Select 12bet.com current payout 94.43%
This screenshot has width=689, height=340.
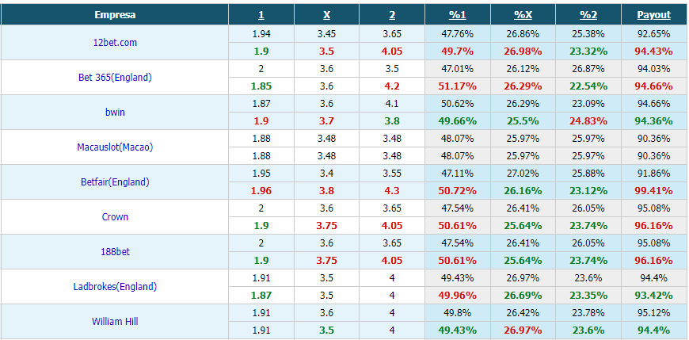654,52
